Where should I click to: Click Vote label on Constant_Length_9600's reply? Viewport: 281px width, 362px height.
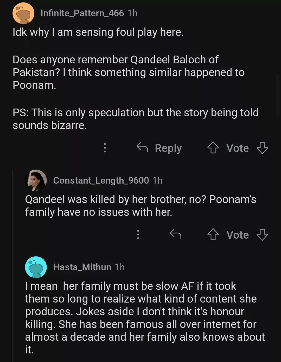click(237, 235)
